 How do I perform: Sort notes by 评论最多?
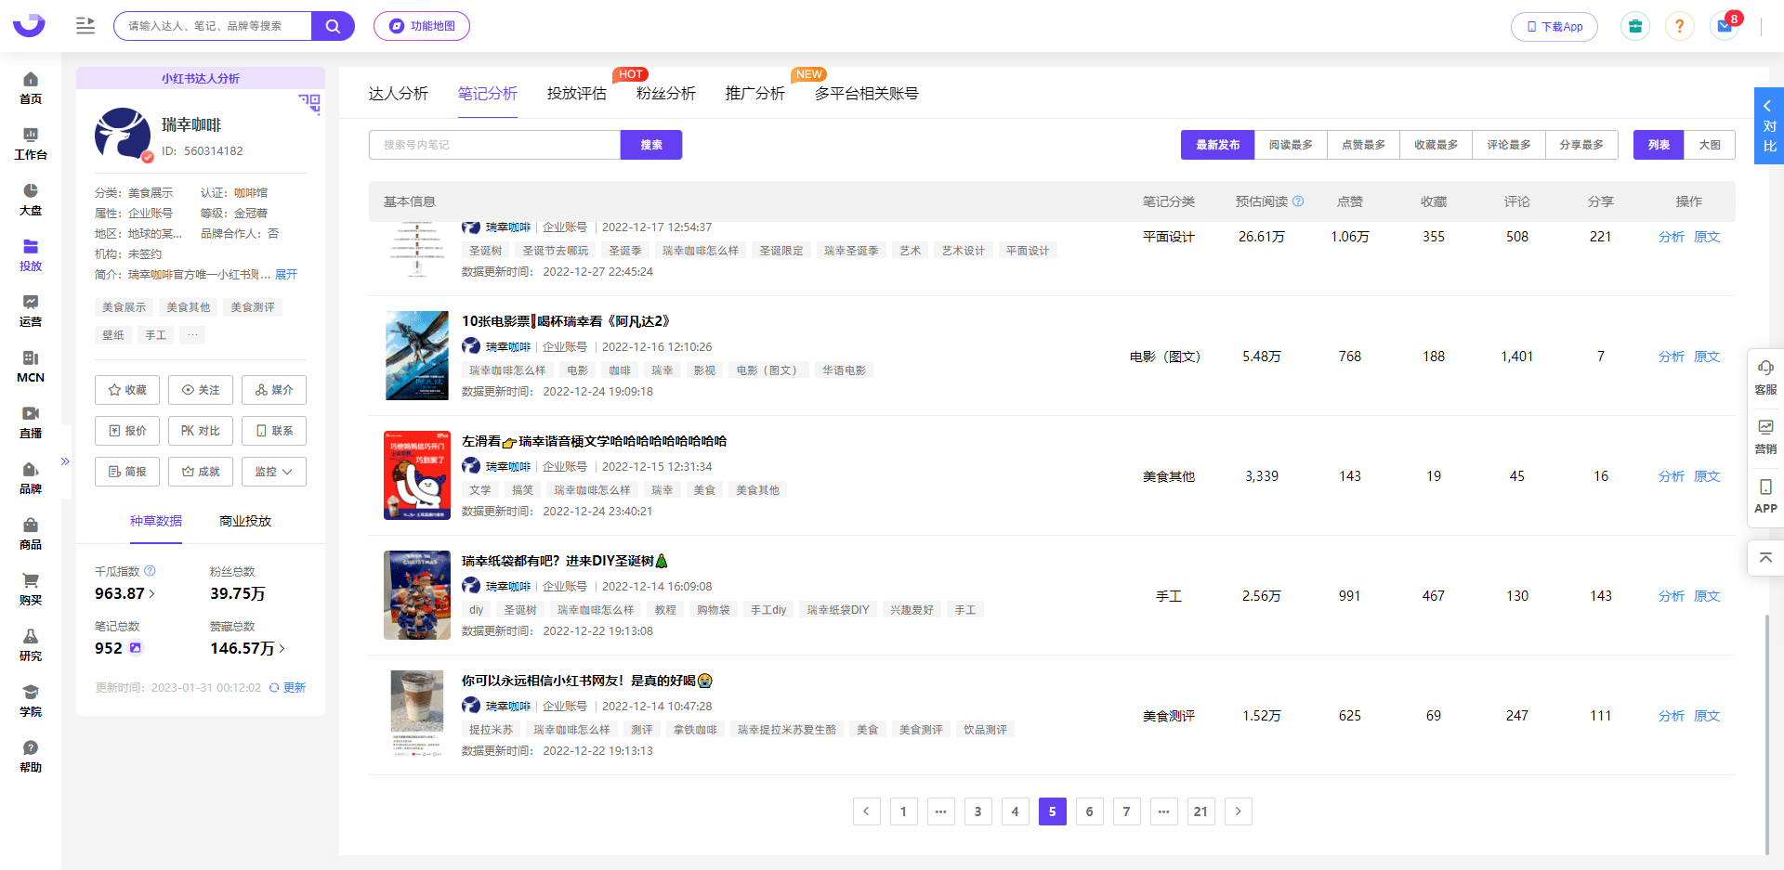[1508, 145]
